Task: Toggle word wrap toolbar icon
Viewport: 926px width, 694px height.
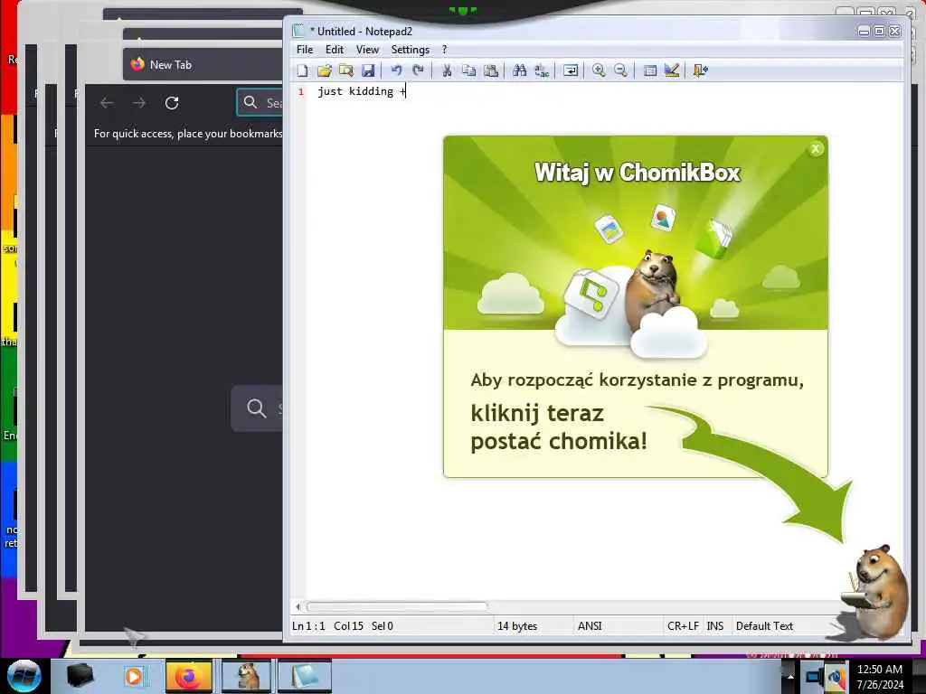Action: tap(571, 70)
